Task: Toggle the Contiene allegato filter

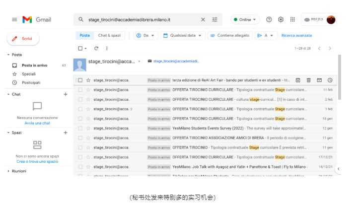Action: click(230, 35)
